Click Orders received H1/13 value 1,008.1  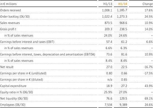click(107, 10)
